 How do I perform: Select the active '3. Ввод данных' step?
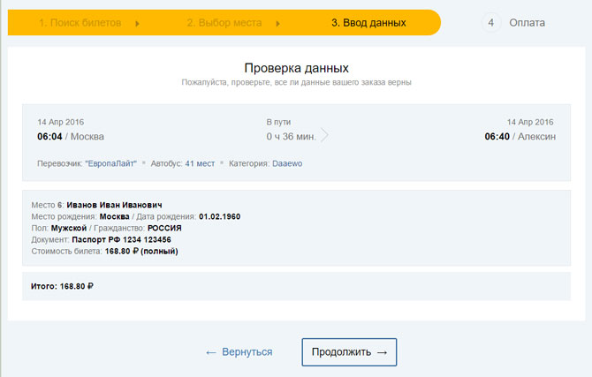(x=368, y=23)
